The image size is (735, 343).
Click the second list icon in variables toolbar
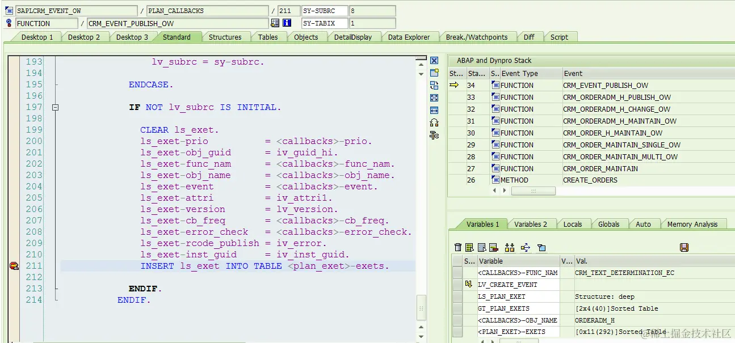coord(482,247)
